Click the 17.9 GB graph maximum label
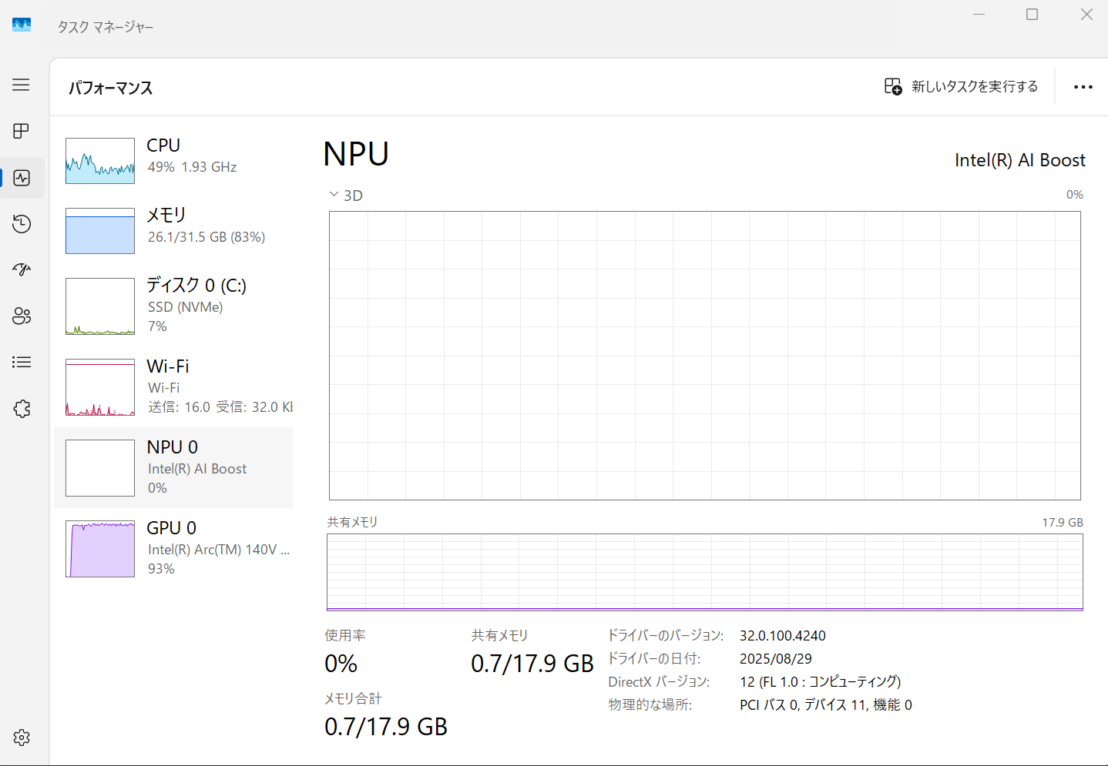This screenshot has height=766, width=1108. [x=1063, y=523]
